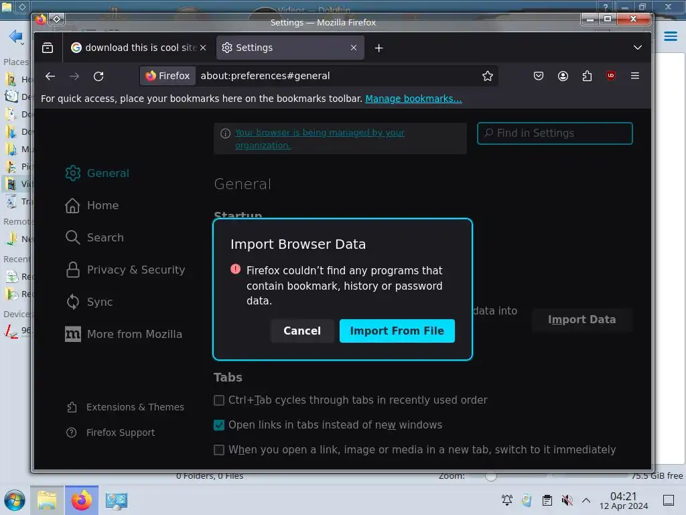
Task: Open Firefox Support link
Action: tap(111, 433)
